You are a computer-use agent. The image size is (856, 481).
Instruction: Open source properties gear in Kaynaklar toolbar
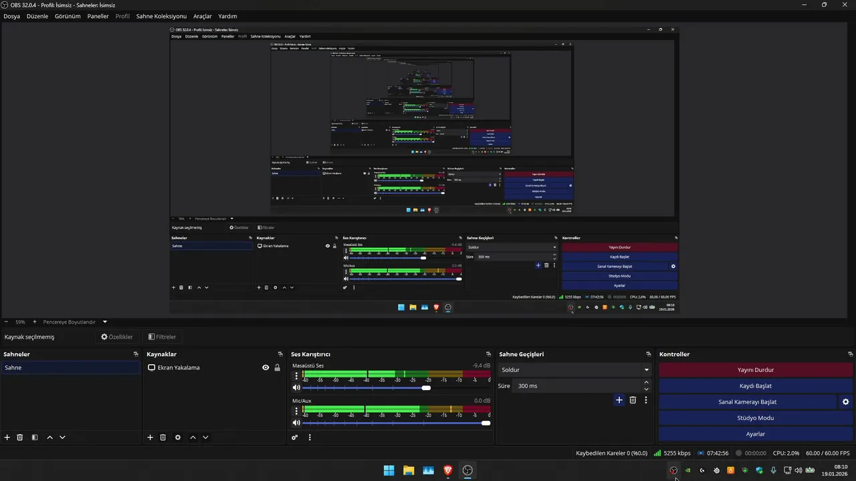[178, 438]
